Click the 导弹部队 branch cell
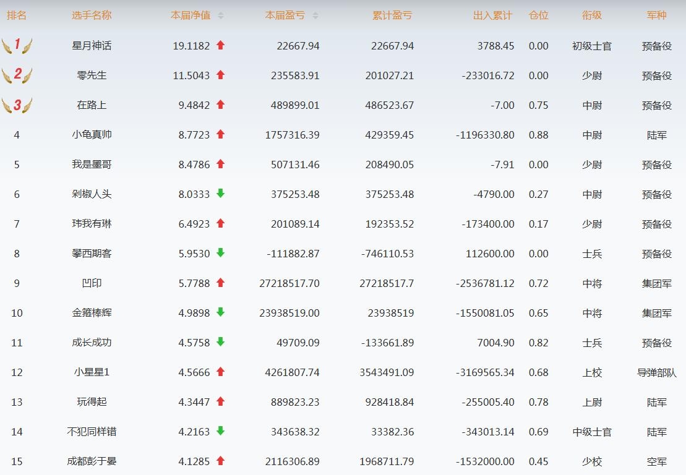The image size is (686, 475). click(656, 372)
